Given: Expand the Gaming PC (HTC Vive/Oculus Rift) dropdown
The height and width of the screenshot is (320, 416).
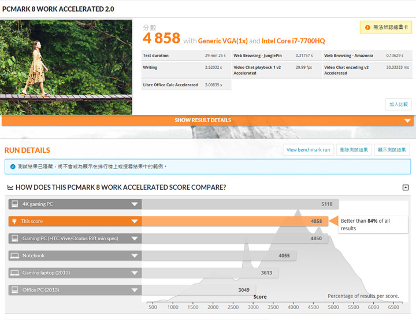Looking at the screenshot, I should 135,238.
